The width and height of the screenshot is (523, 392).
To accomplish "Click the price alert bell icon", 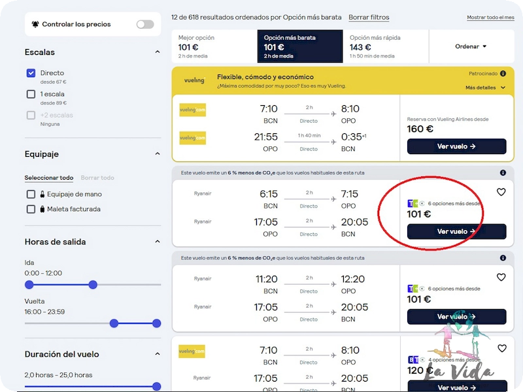I will (x=35, y=24).
